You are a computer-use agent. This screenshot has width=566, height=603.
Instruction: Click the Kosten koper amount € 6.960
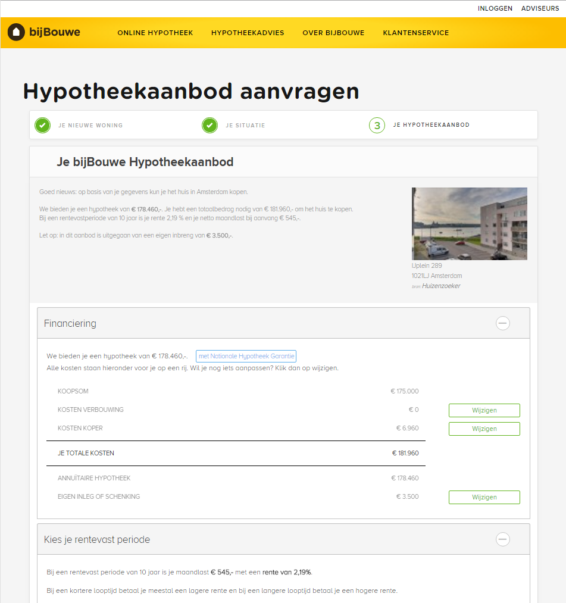pyautogui.click(x=408, y=428)
